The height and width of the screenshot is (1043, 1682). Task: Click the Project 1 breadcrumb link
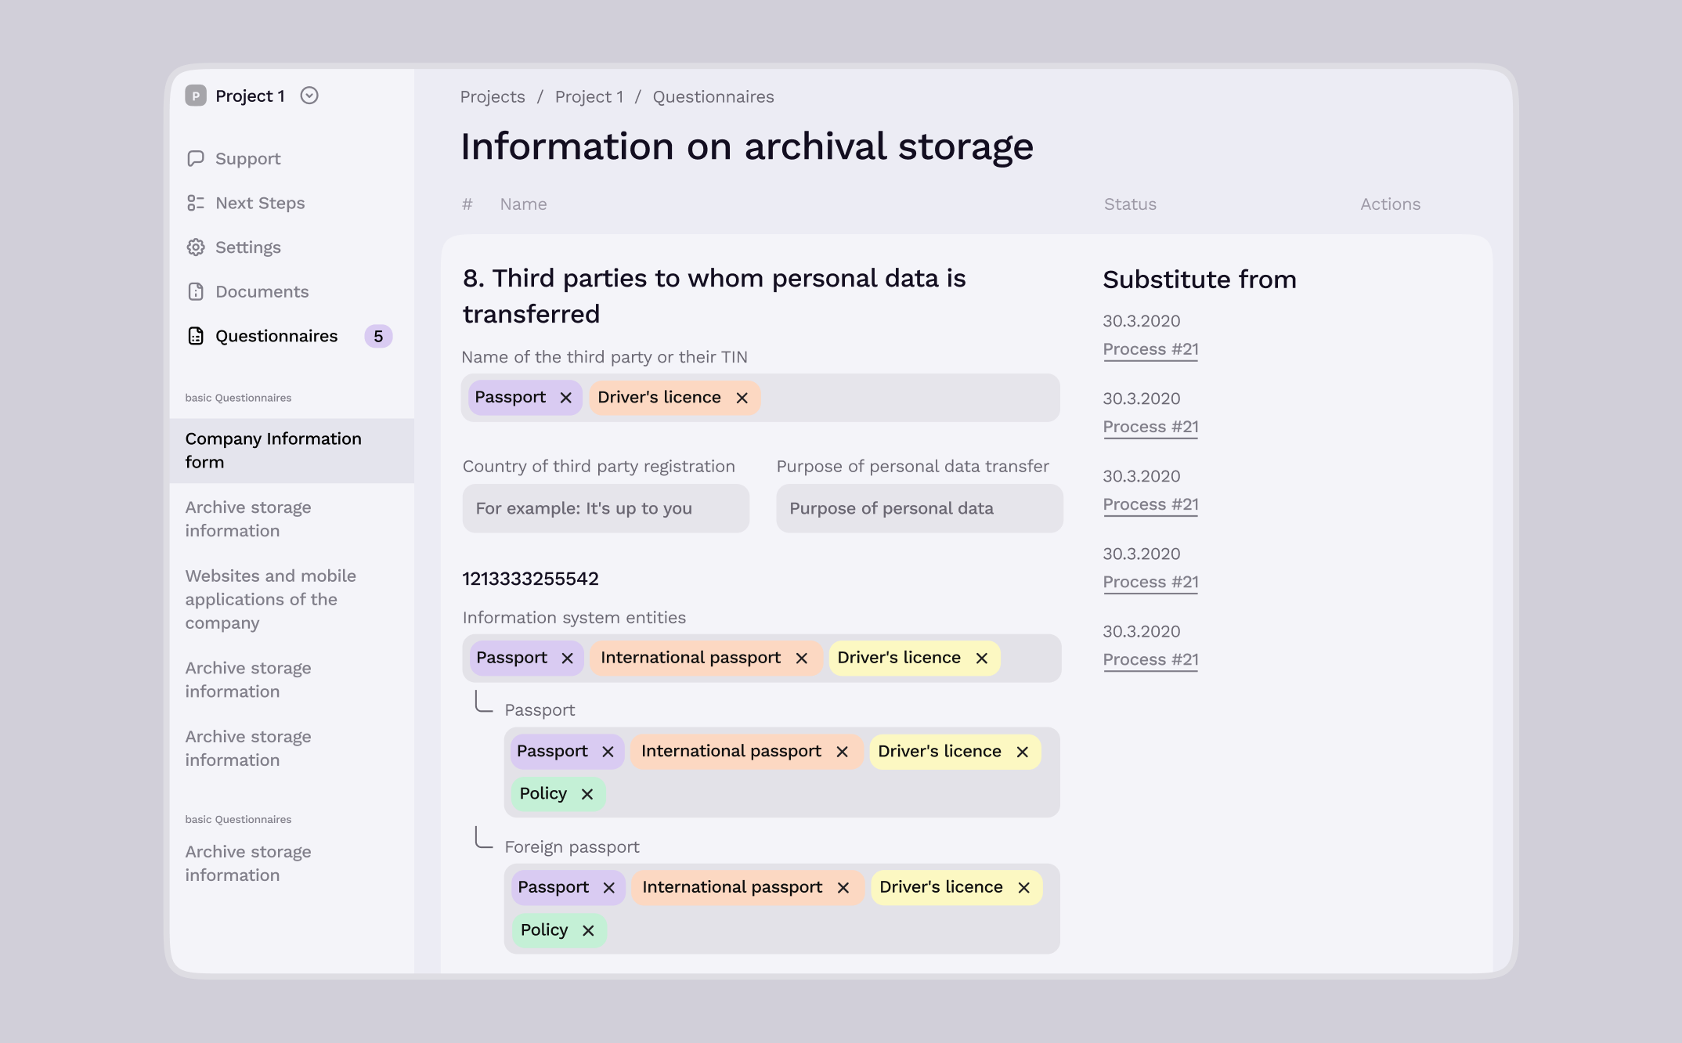coord(589,96)
